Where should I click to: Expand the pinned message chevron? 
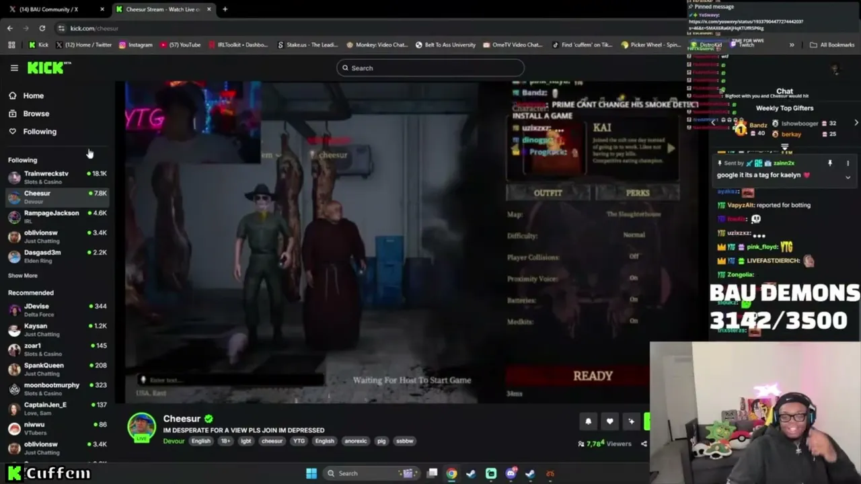[848, 177]
